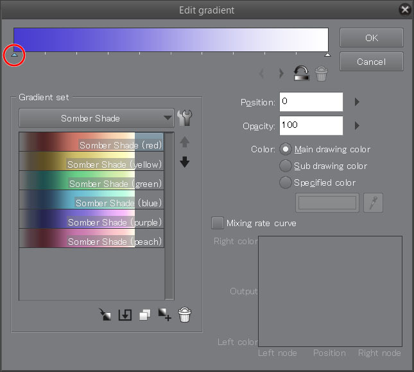Viewport: 414px width, 372px height.
Task: Expand the Position value slider arrow
Action: pos(358,102)
